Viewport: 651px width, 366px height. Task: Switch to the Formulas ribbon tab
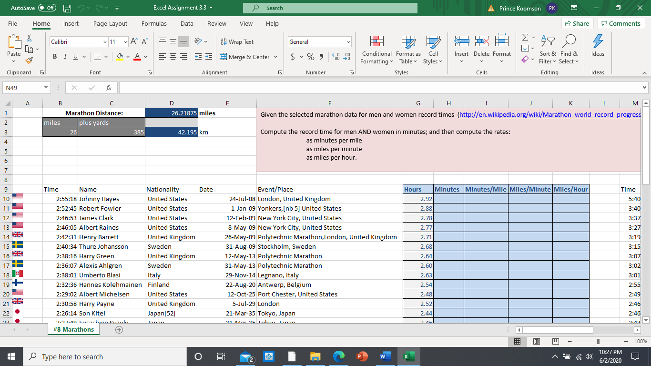click(153, 23)
